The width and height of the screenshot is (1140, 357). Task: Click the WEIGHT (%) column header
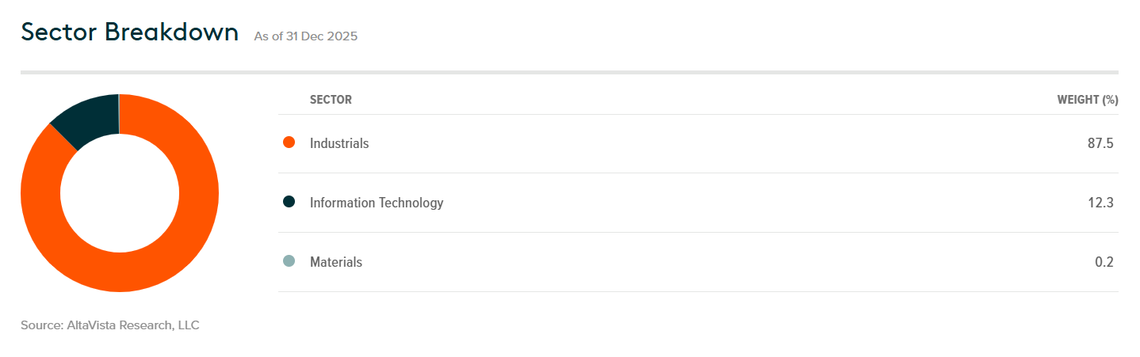[x=1087, y=100]
